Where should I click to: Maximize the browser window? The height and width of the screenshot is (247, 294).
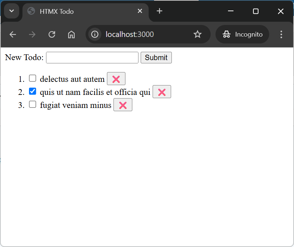coord(256,11)
